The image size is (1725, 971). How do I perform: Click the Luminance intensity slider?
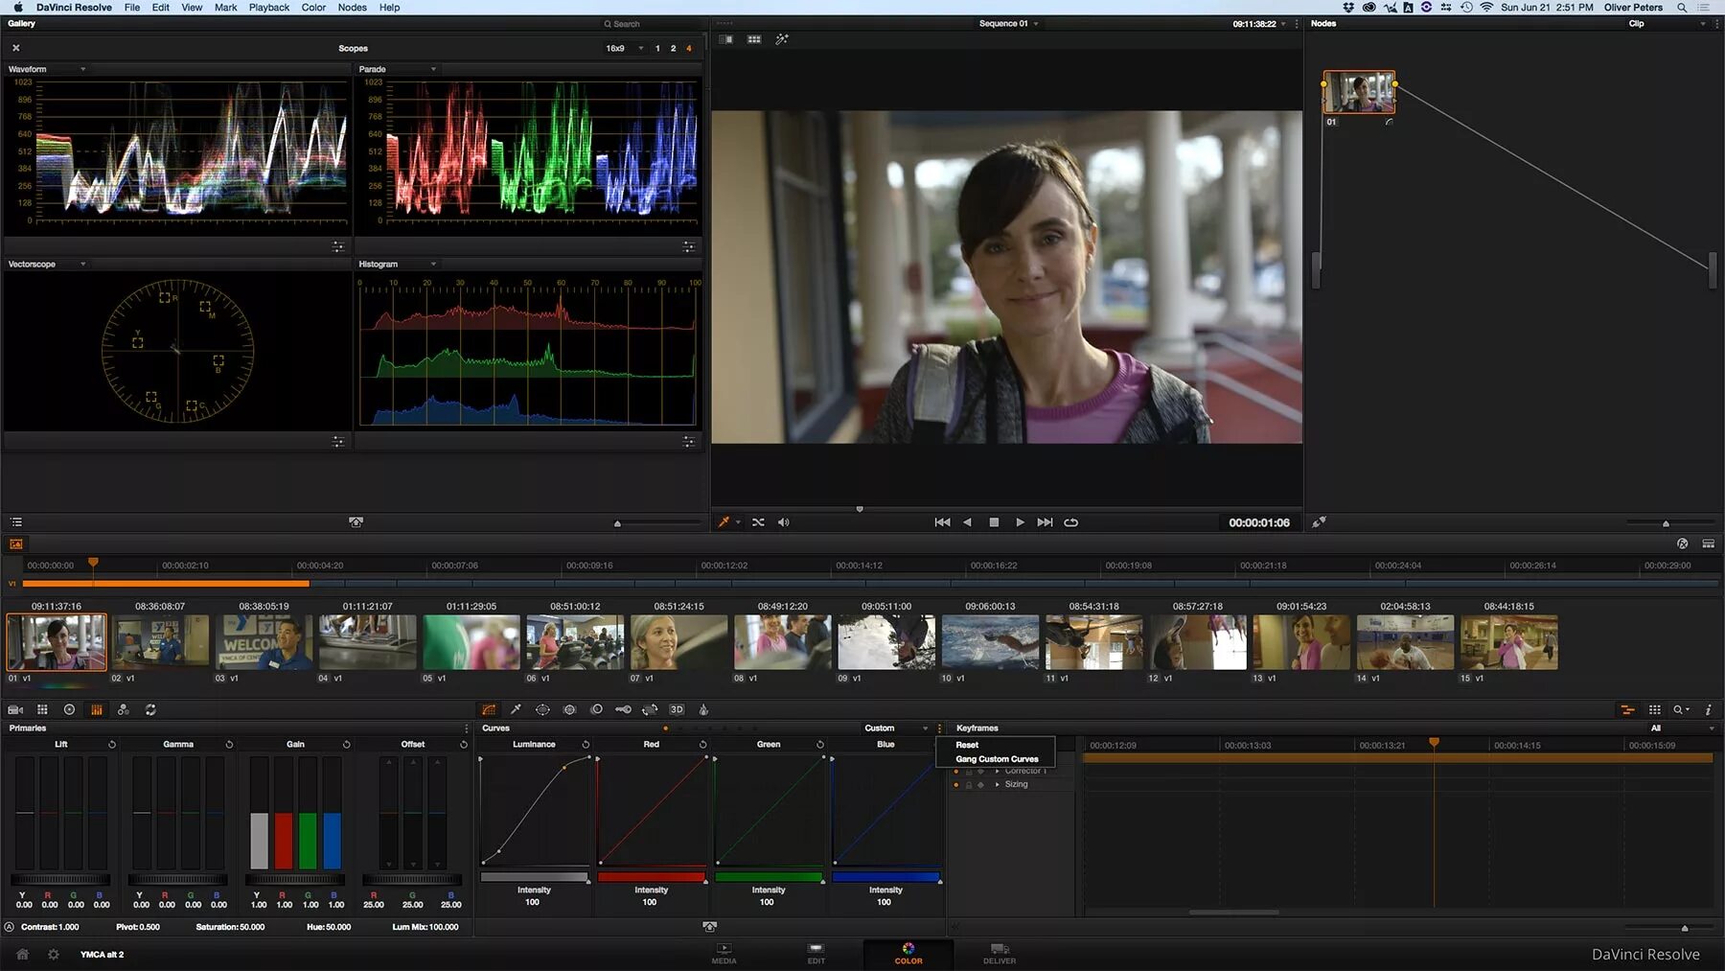pyautogui.click(x=534, y=877)
